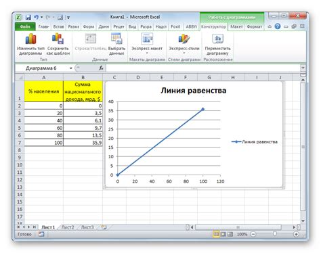Select row 7 header

pos(20,143)
